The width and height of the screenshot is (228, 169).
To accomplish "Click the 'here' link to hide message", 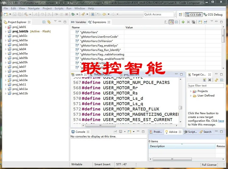I will point(221,121).
